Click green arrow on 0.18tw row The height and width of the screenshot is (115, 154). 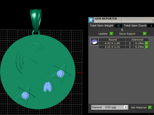pos(147,43)
